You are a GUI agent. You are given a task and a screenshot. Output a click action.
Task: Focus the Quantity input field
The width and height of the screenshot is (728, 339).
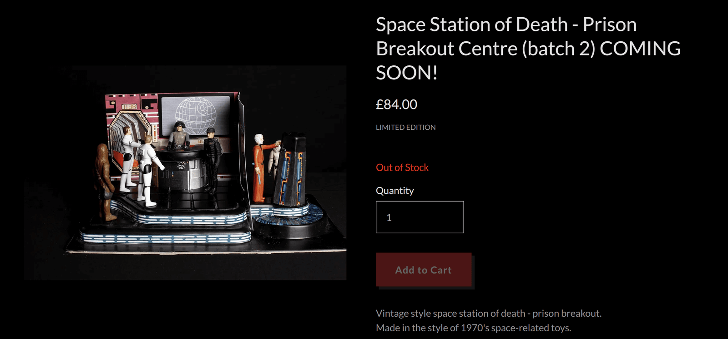(x=420, y=217)
